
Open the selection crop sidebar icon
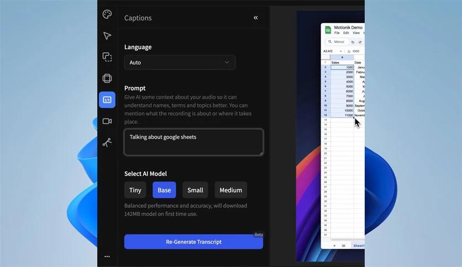click(107, 57)
